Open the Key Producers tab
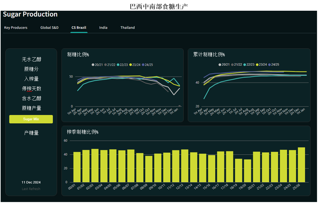The image size is (318, 203). [16, 28]
